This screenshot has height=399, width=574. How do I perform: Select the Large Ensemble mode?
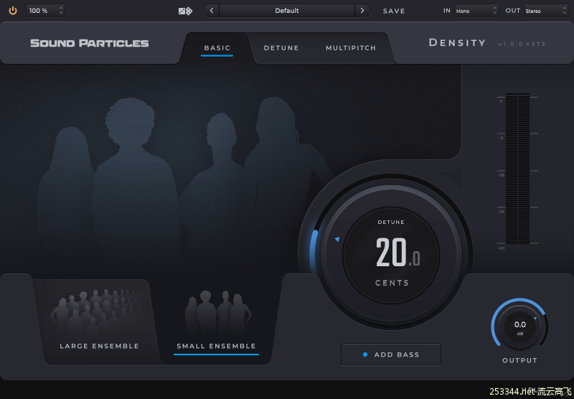click(99, 321)
